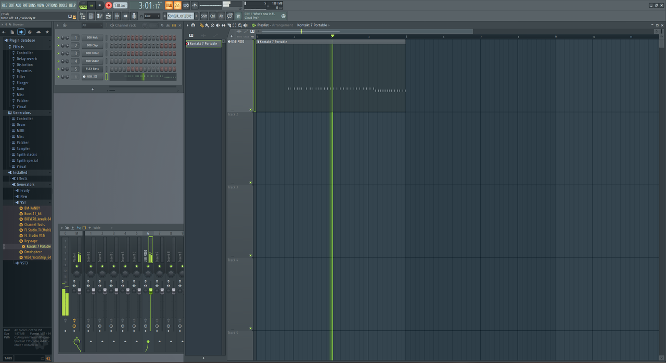Select the Mute tool in Playlist toolbar
The width and height of the screenshot is (666, 363).
click(x=218, y=25)
